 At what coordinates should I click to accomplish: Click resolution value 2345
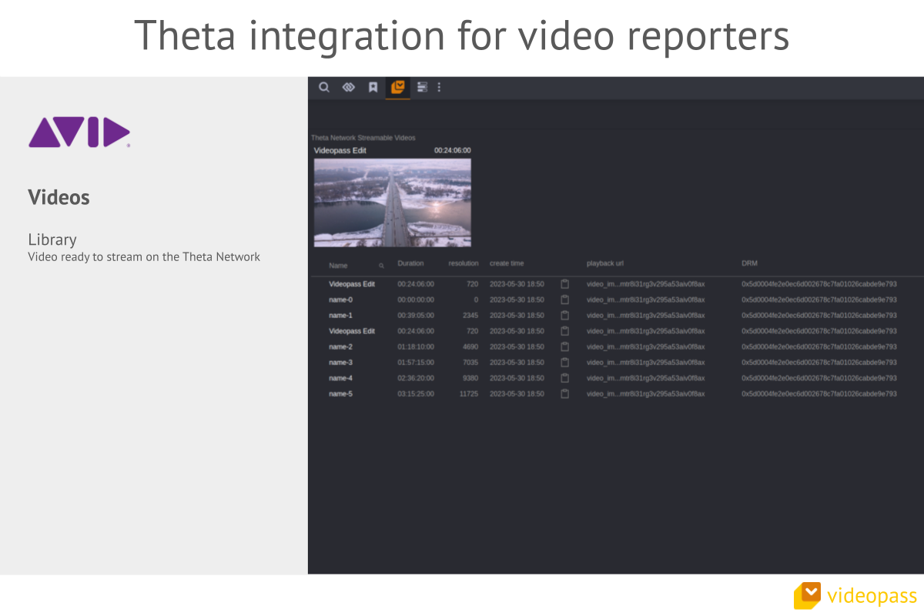pyautogui.click(x=470, y=315)
